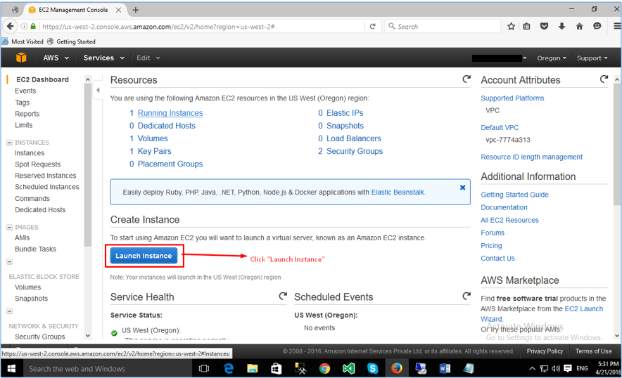Open the browser hamburger menu
This screenshot has height=378, width=622.
pos(617,26)
